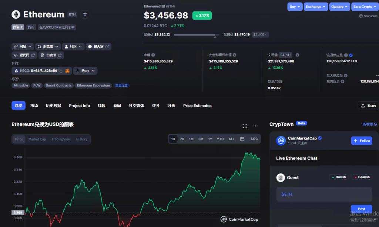Image resolution: width=379 pixels, height=227 pixels.
Task: Open the chart's three-dot options menu
Action: (x=255, y=126)
